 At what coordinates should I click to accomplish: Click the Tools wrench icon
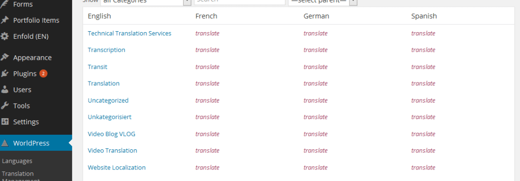click(x=5, y=106)
